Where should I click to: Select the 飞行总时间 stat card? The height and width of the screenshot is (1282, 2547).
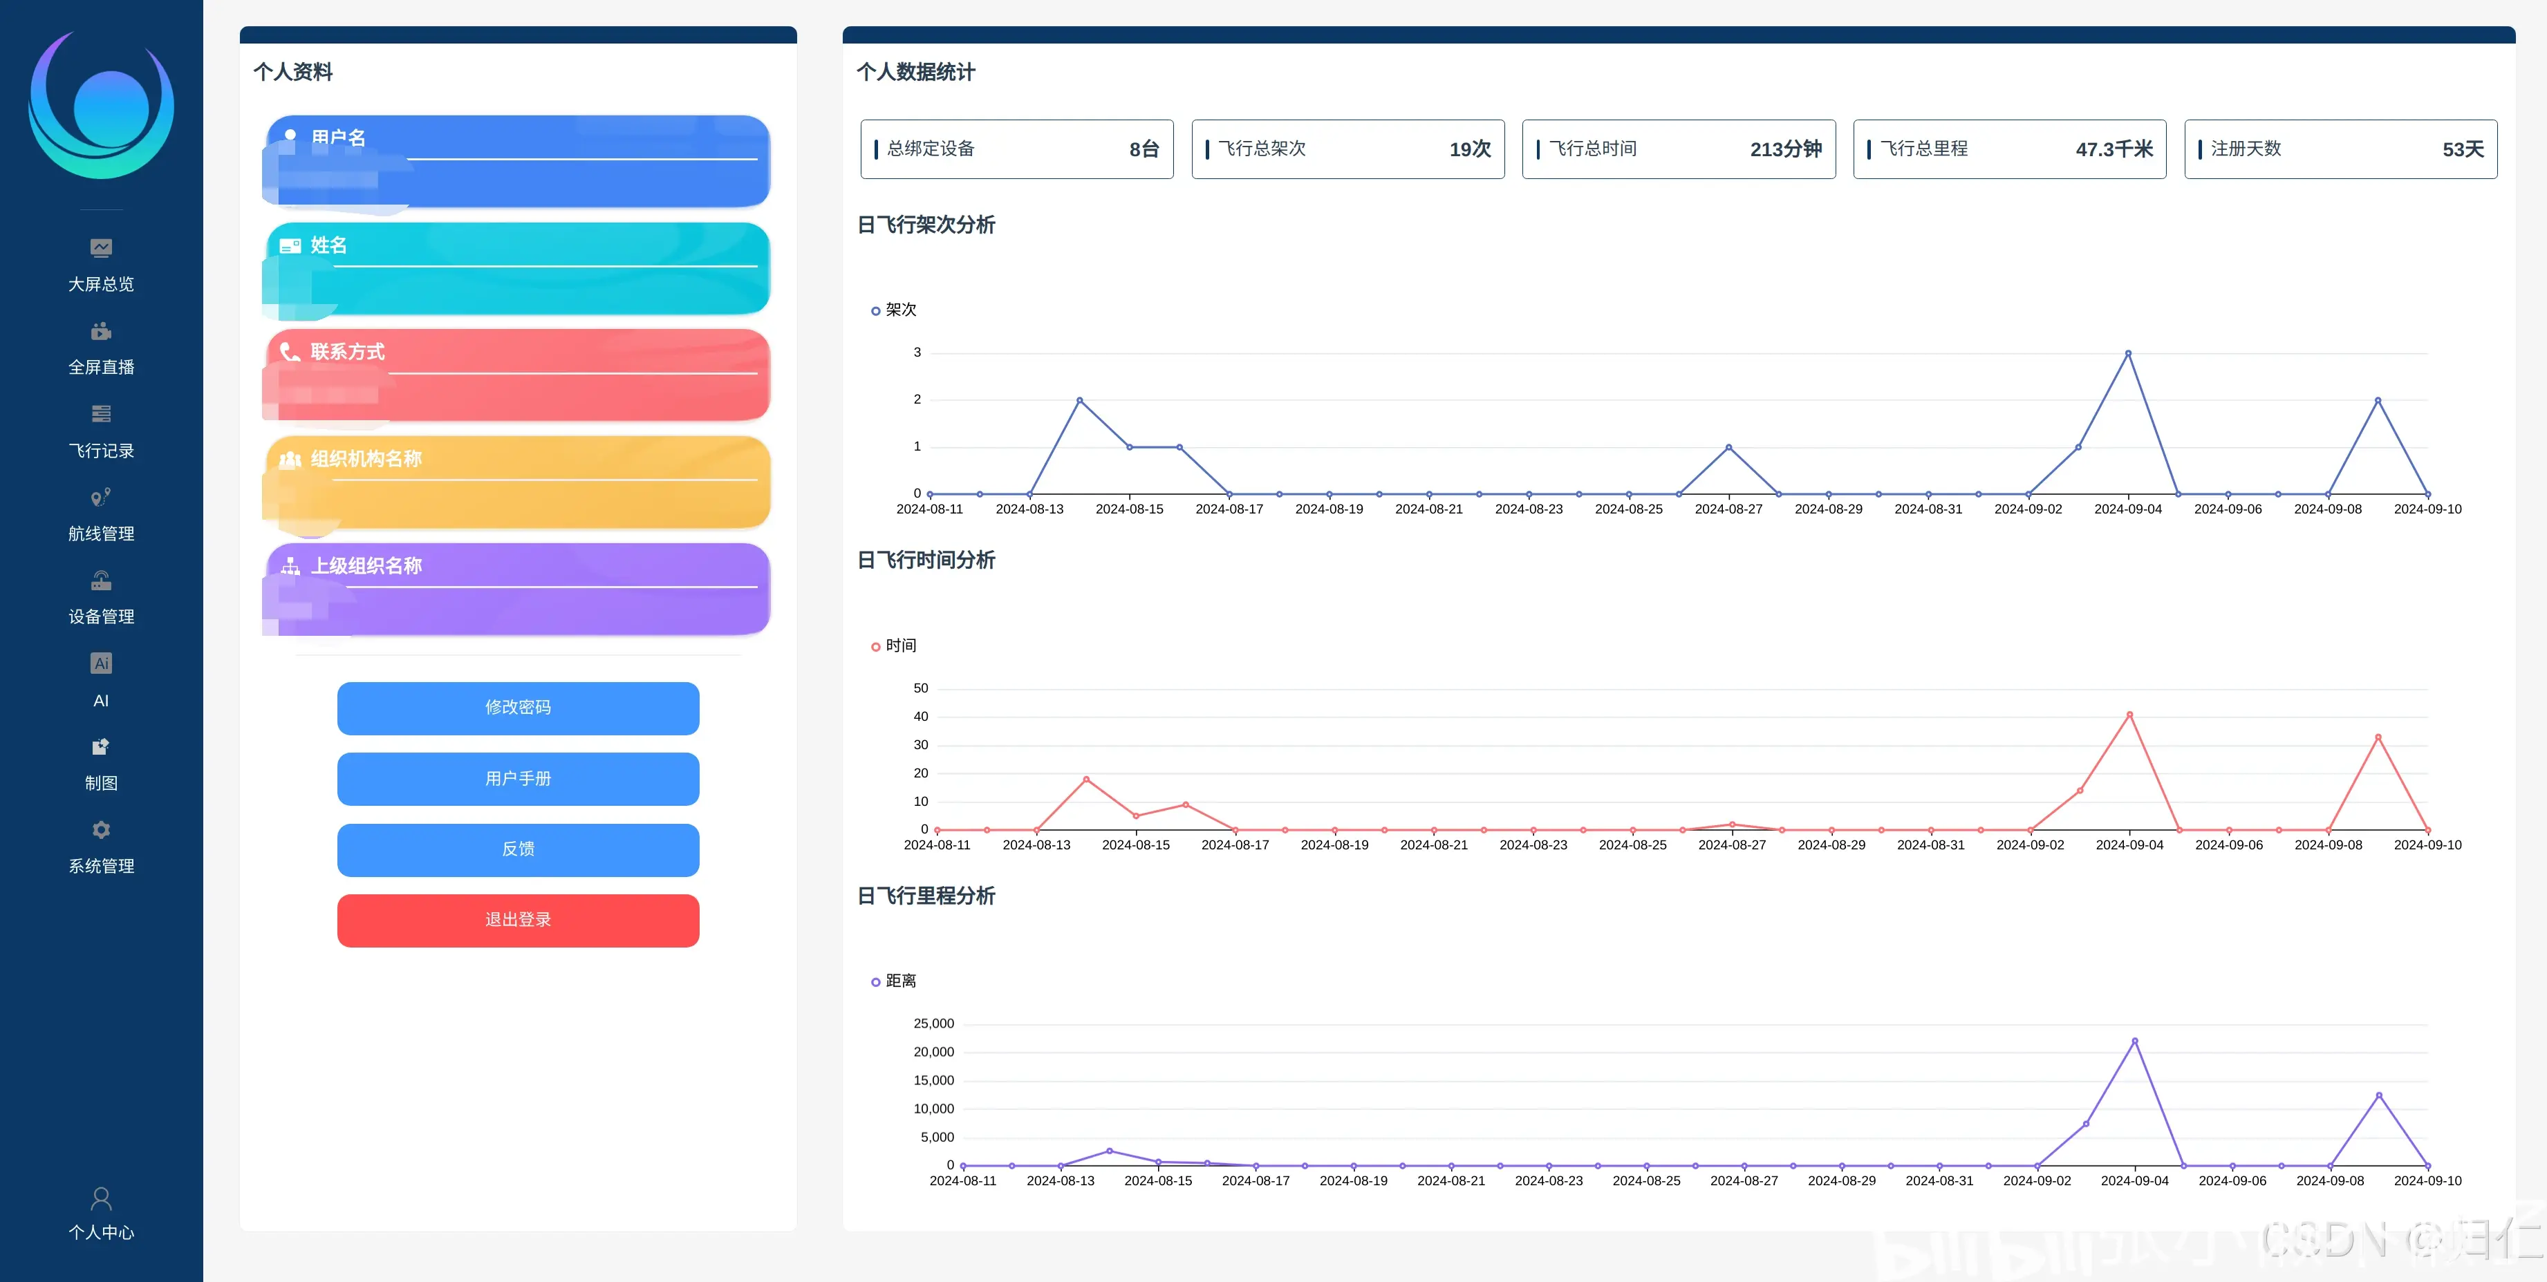pyautogui.click(x=1679, y=149)
